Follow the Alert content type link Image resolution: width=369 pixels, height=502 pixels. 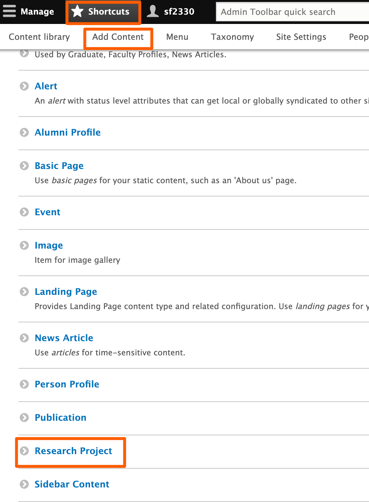coord(46,86)
